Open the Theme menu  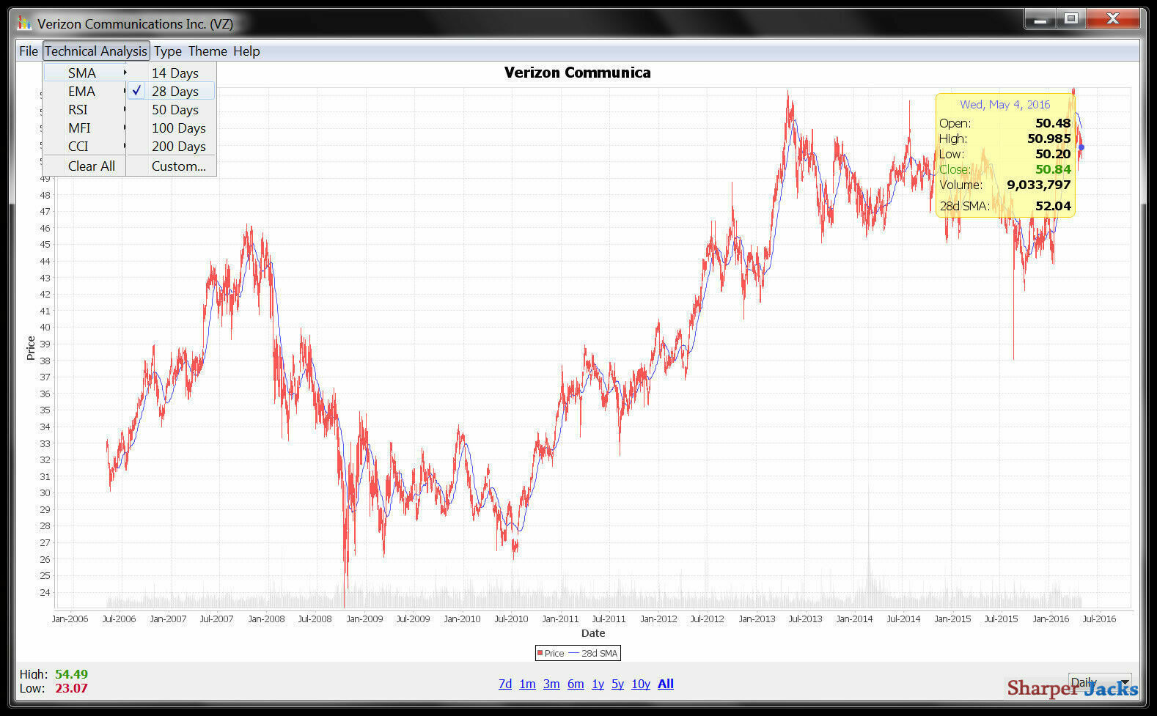(207, 51)
